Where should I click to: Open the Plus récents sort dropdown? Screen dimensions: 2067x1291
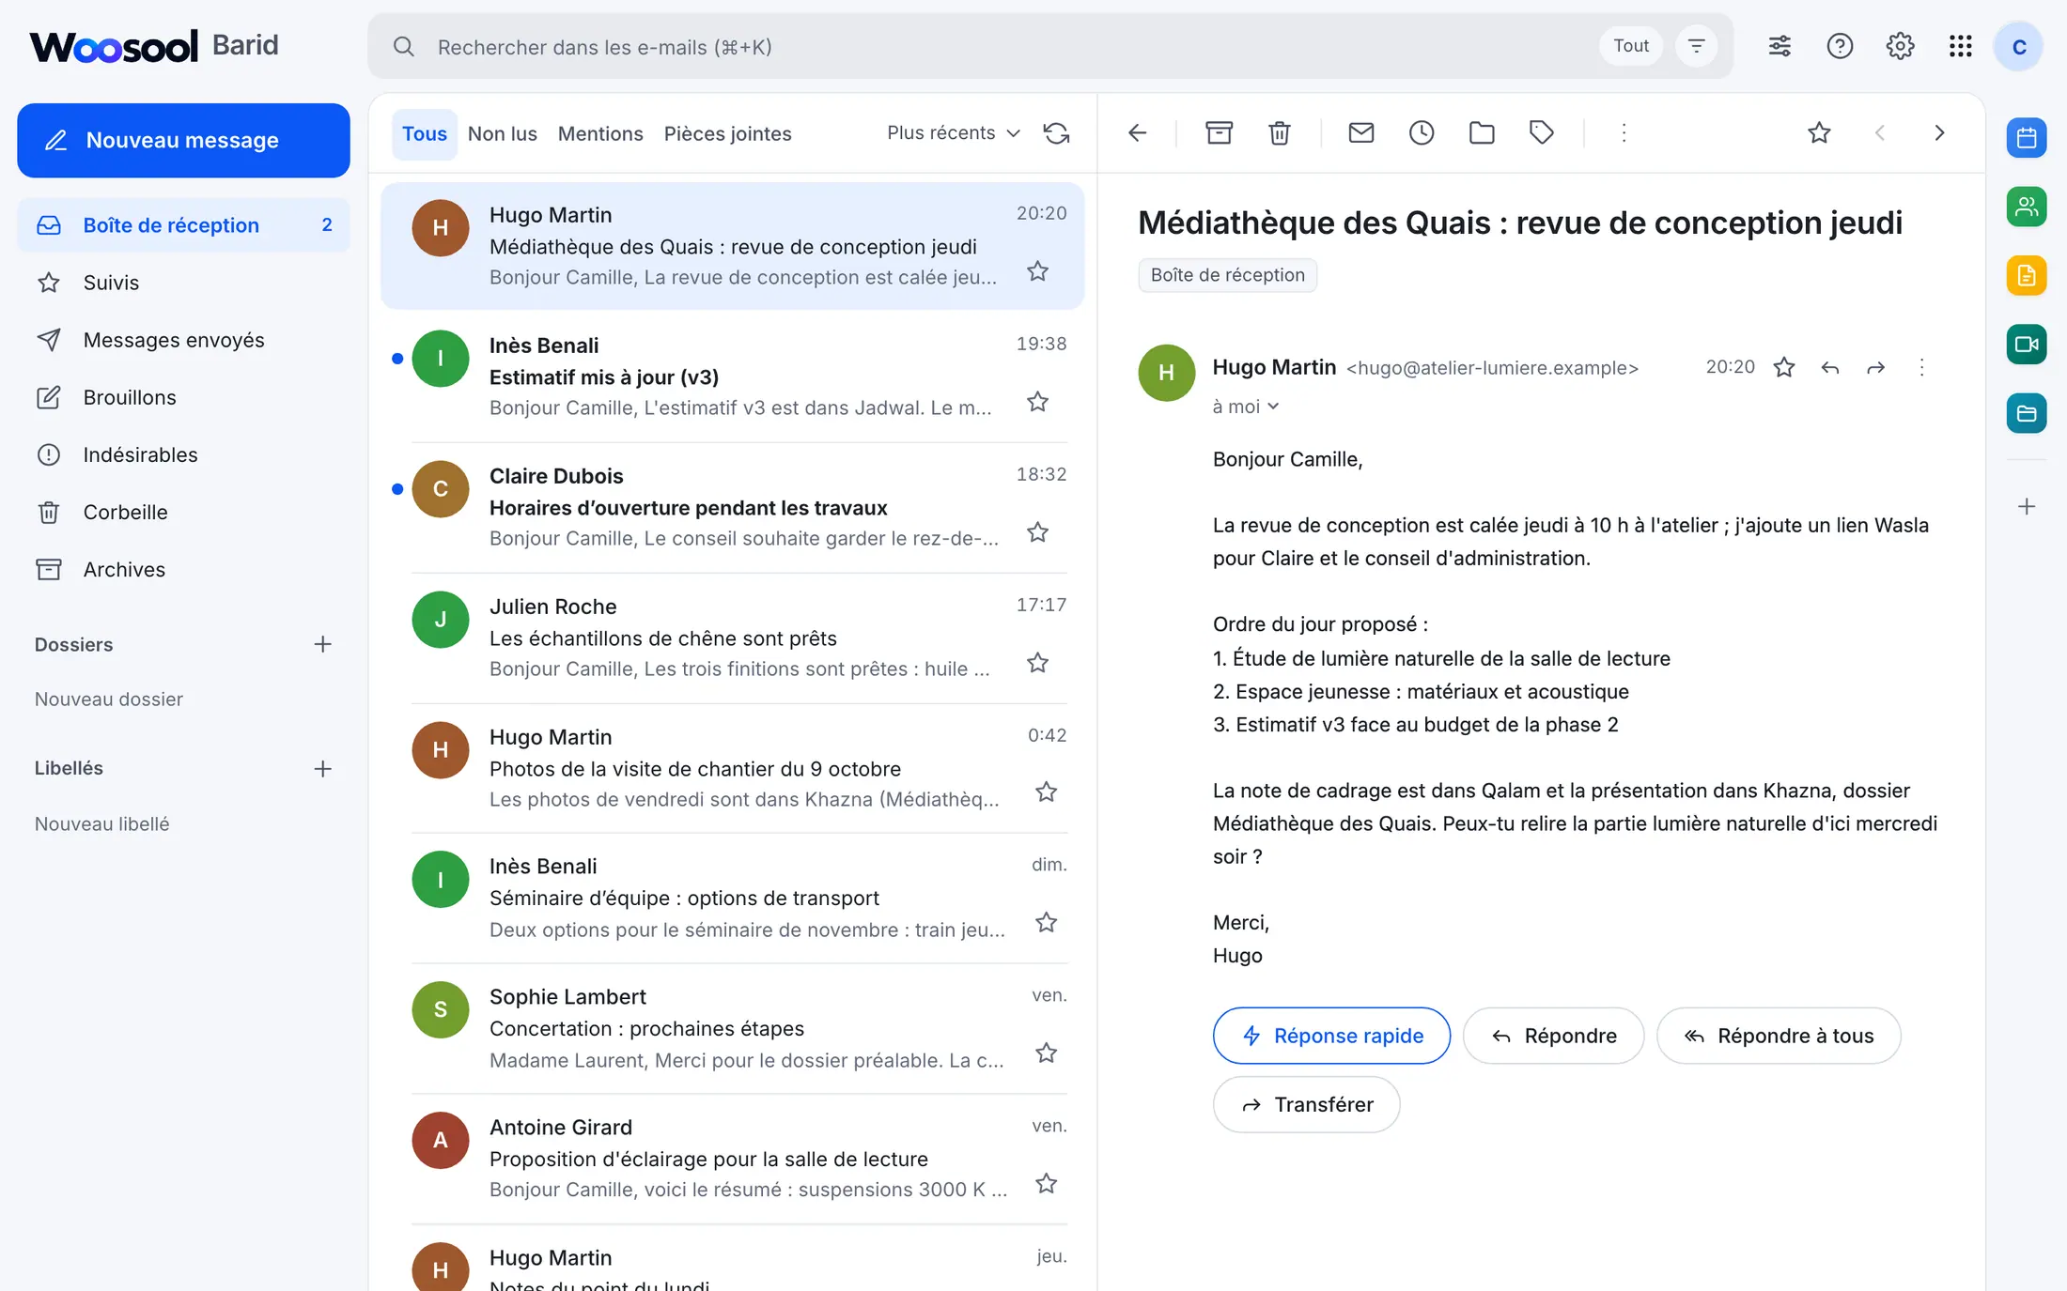(x=953, y=133)
